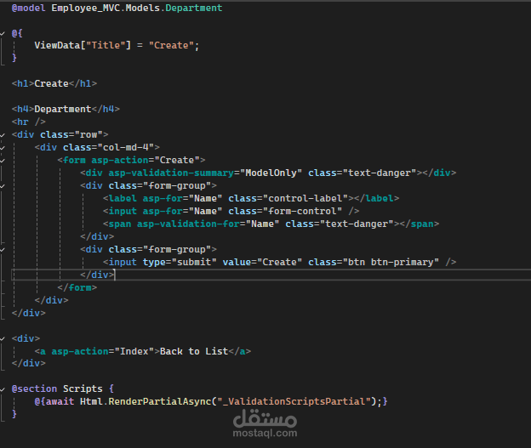531x448 pixels.
Task: Collapse the form asp-action="Create" block
Action: coord(3,161)
